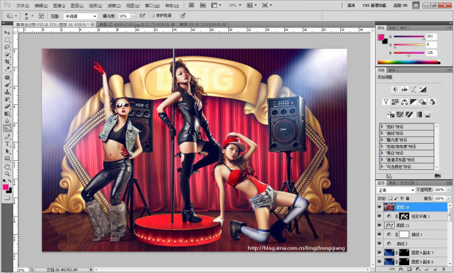The width and height of the screenshot is (454, 273).
Task: Toggle lock transparent pixels
Action: (390, 198)
